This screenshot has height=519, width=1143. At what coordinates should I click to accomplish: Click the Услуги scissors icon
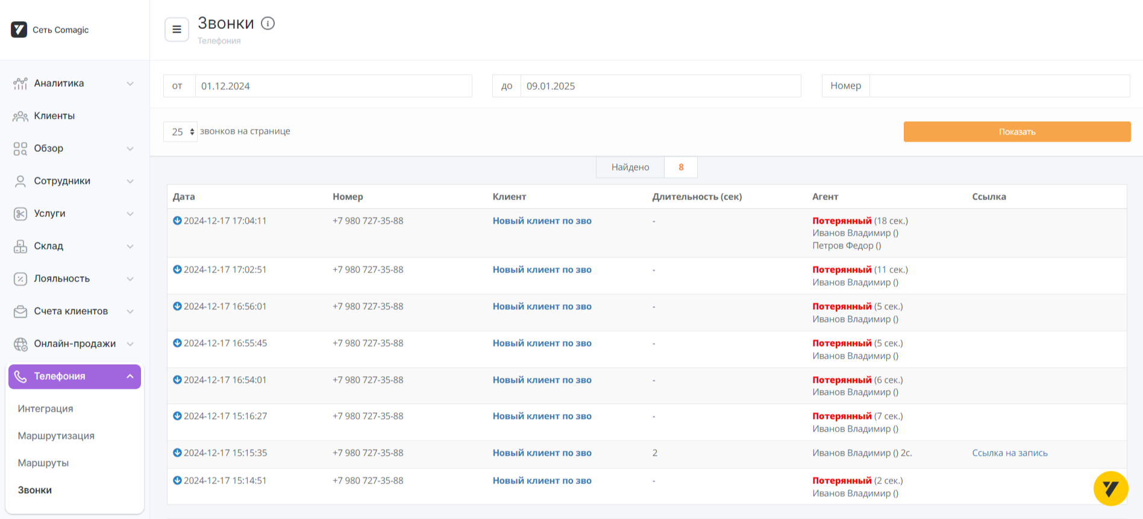click(x=20, y=213)
